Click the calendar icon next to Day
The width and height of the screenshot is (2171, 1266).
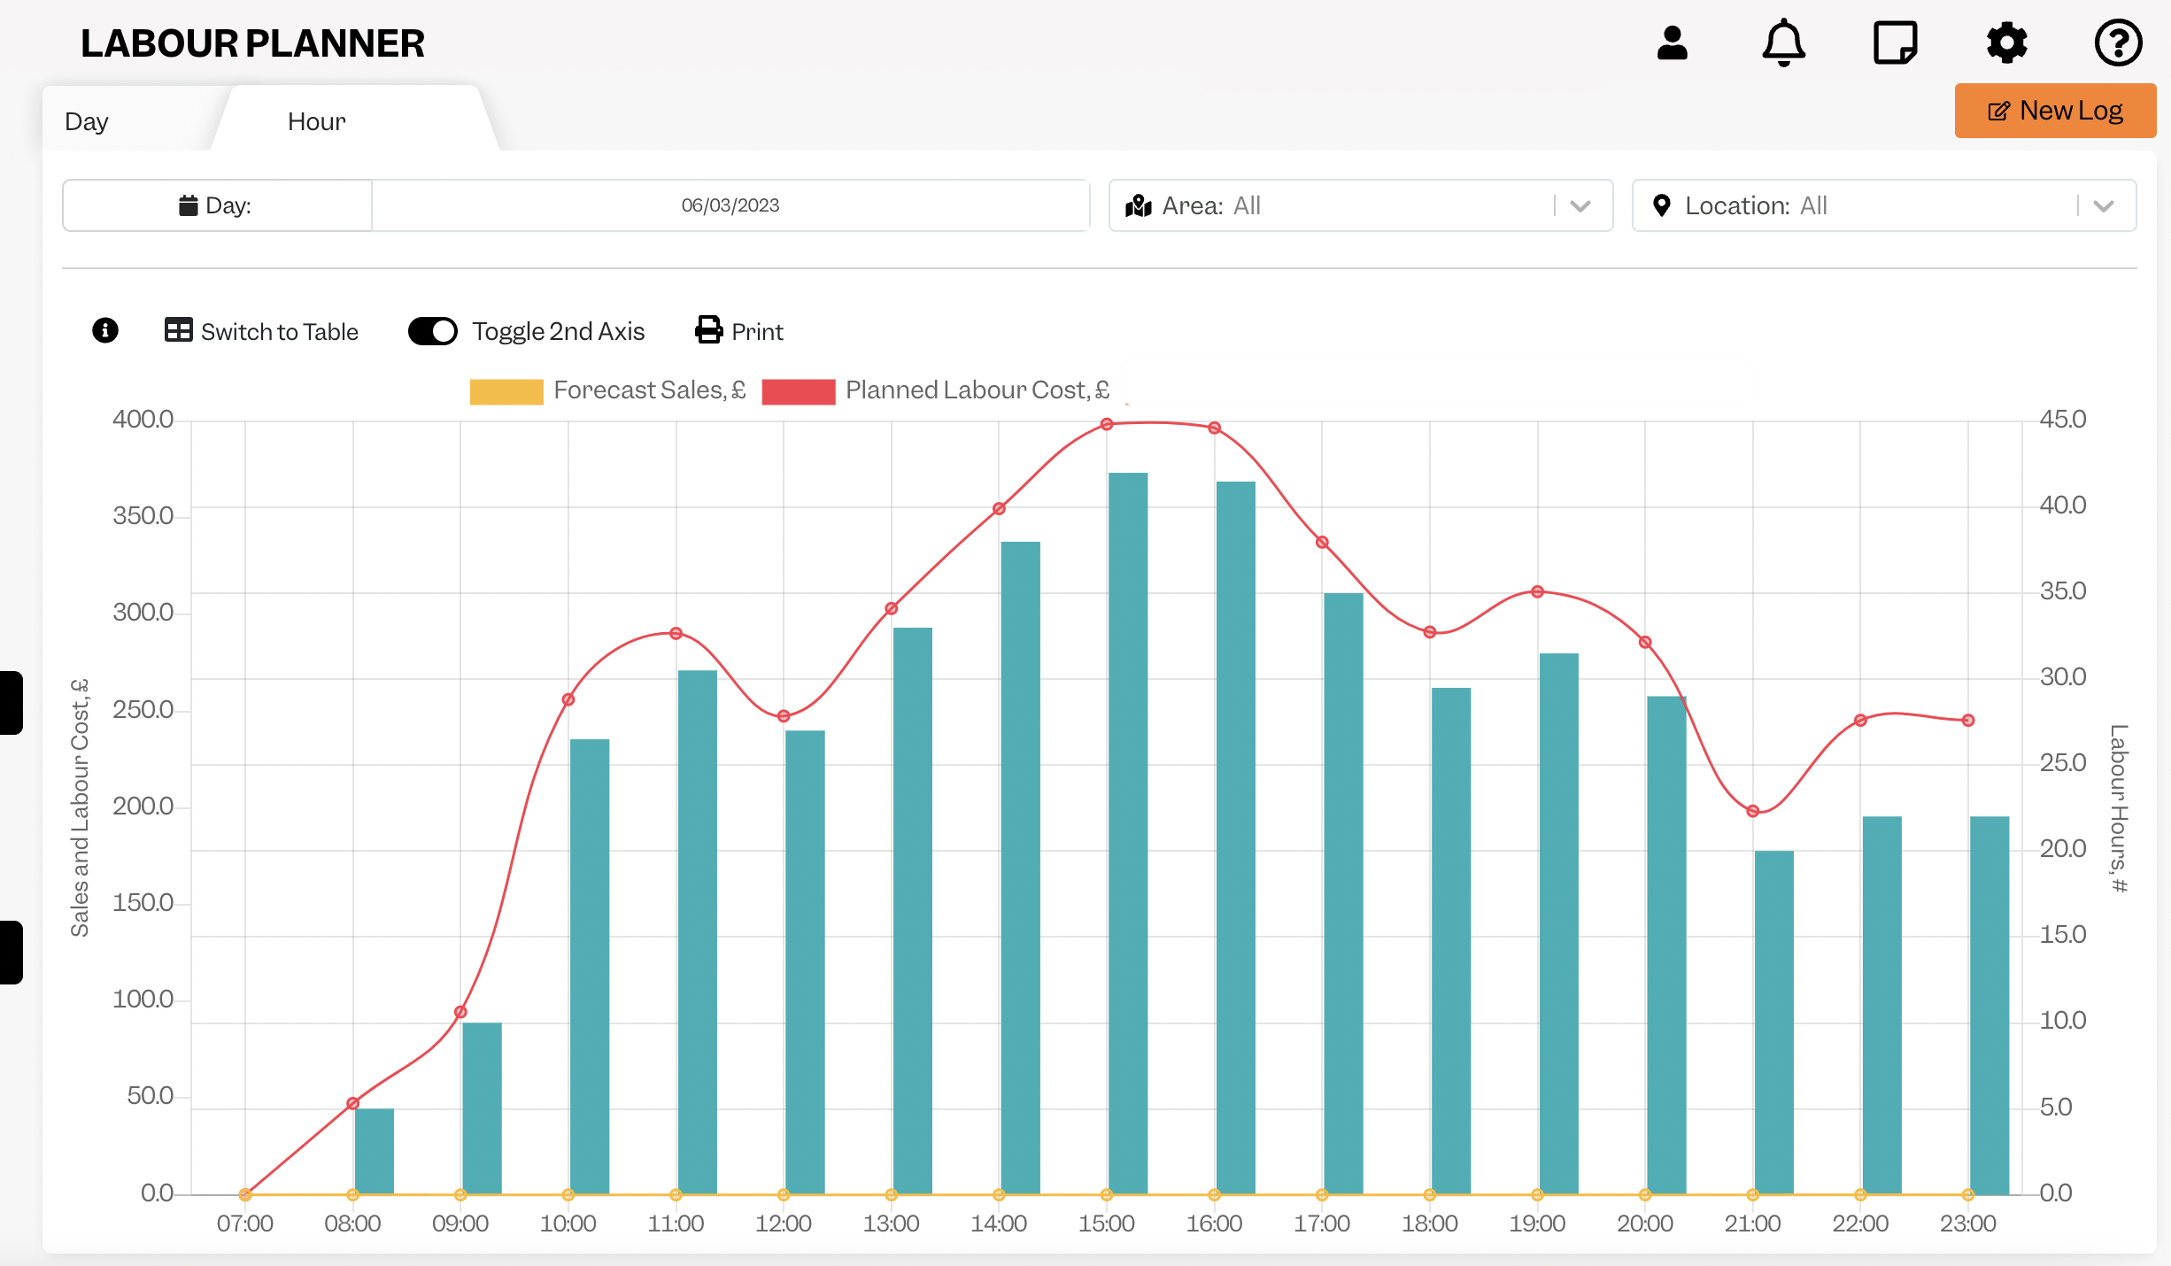[x=188, y=205]
